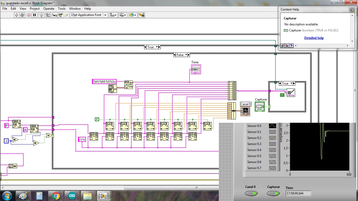Viewport: 358px width, 201px height.
Task: Click previous-case arrow left of False selector
Action: [175, 55]
